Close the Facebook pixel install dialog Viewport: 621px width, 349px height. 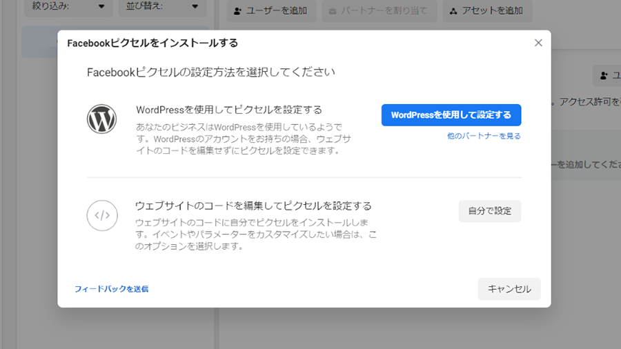(538, 43)
